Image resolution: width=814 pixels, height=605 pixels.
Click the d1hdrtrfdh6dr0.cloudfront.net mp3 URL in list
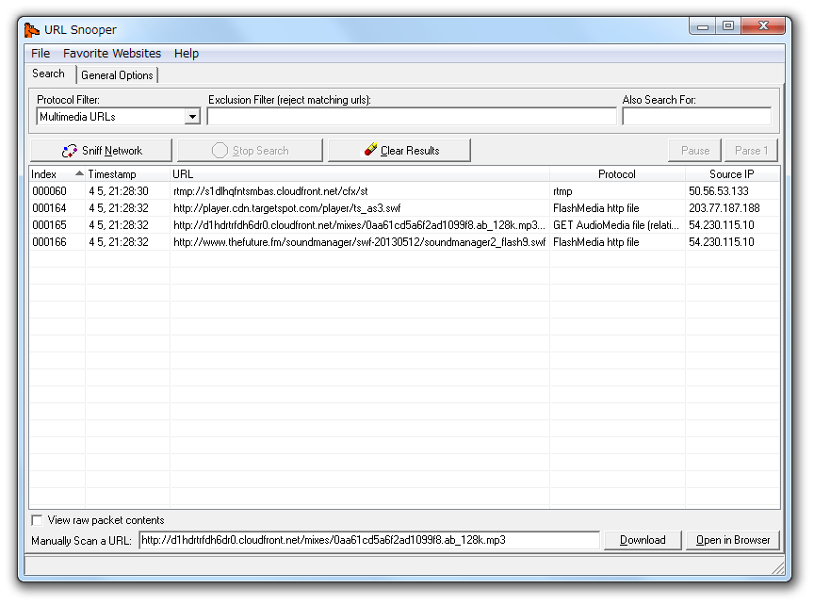[359, 225]
